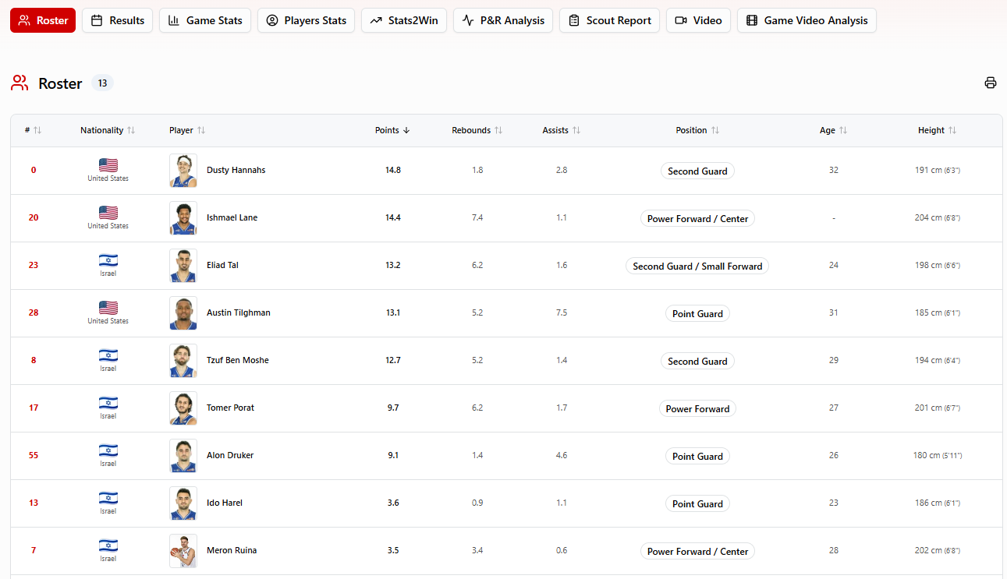Open the print option for the roster
Viewport: 1007px width, 579px height.
pos(990,82)
